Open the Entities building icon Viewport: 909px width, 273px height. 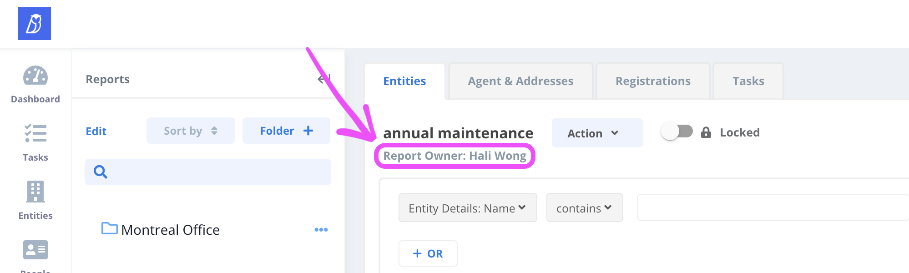pos(35,192)
